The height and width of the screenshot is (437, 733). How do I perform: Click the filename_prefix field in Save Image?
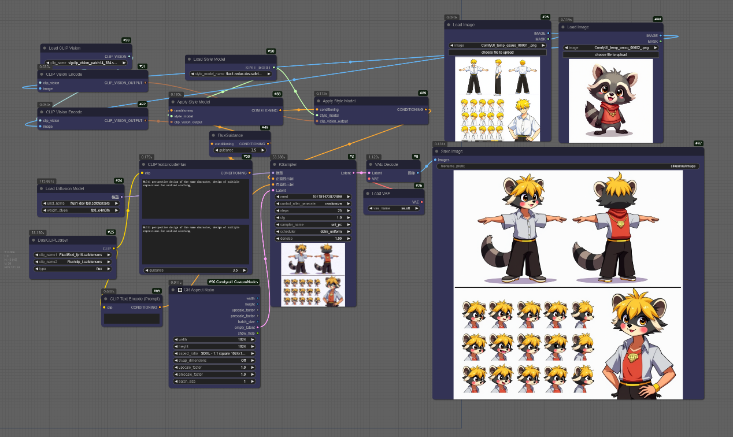(x=569, y=166)
